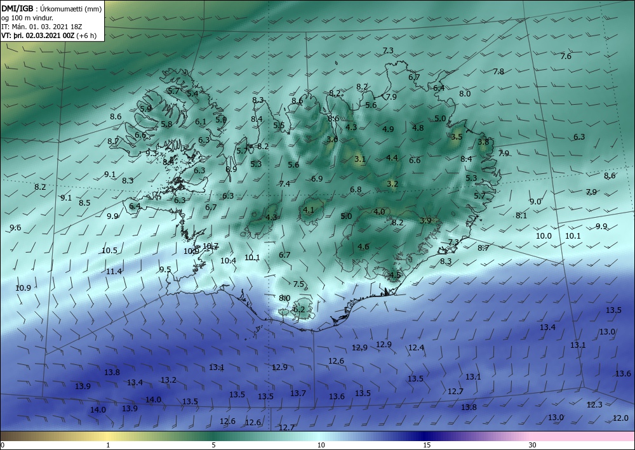Click the 'og 100 m vindur.' legend line
Viewport: 635px width, 450px height.
(27, 18)
